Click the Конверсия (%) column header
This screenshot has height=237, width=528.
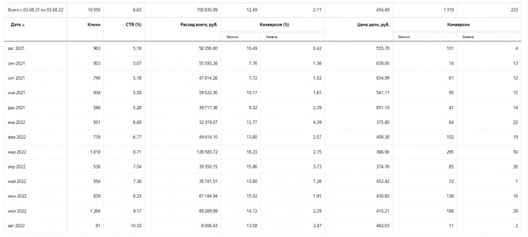pyautogui.click(x=275, y=25)
